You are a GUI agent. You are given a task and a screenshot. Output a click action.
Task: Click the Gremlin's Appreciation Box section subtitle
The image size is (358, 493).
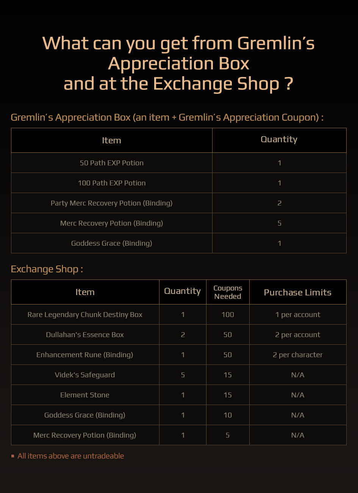click(167, 118)
